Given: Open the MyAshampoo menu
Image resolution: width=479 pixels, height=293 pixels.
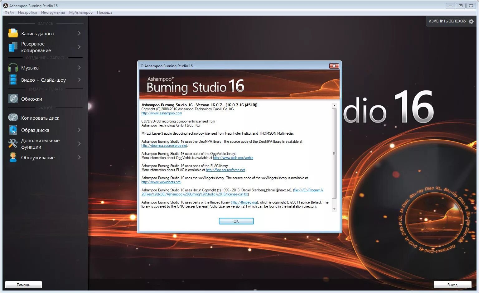Looking at the screenshot, I should 81,12.
